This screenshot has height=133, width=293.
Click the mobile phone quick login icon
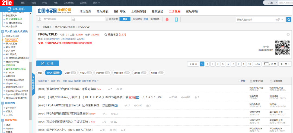176,20
